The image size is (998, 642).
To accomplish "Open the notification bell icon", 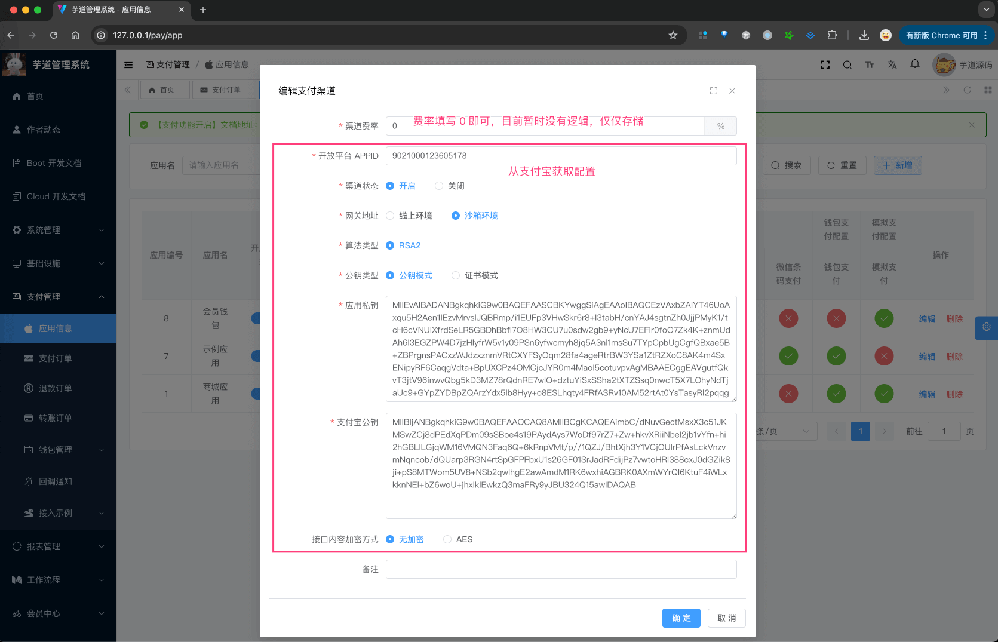I will click(x=914, y=64).
